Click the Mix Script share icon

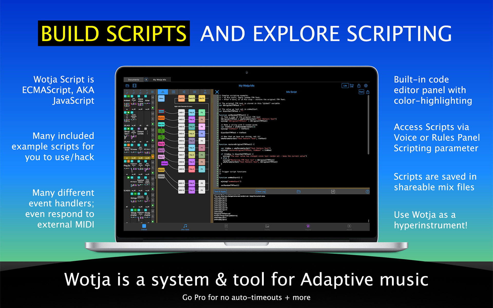pyautogui.click(x=368, y=92)
